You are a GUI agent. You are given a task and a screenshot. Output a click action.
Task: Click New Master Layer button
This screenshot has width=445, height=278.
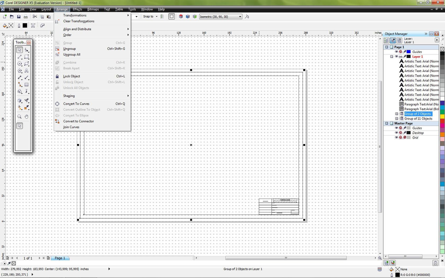tap(393, 263)
